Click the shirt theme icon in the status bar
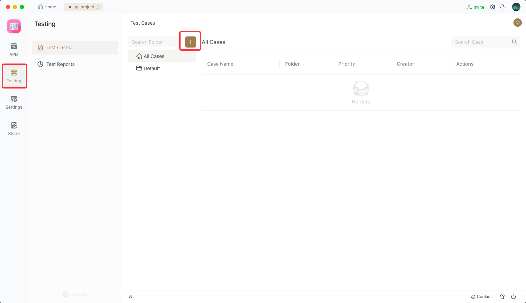526x303 pixels. [x=502, y=297]
